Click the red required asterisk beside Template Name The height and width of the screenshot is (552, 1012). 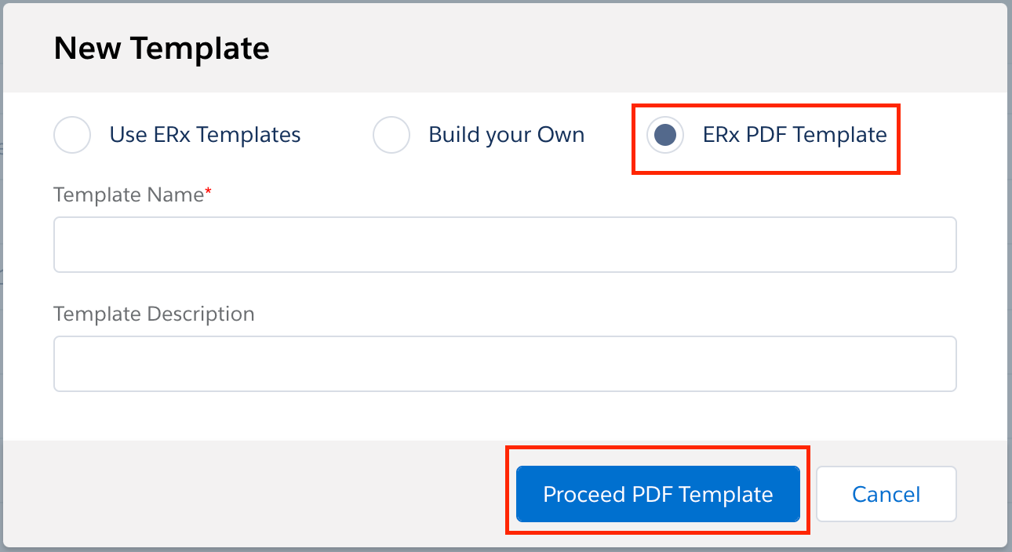209,193
